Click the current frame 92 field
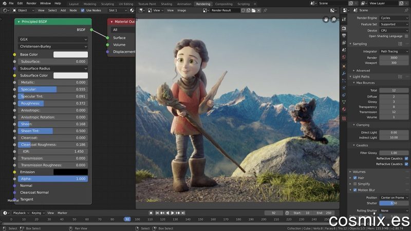The image size is (411, 231). (x=274, y=213)
